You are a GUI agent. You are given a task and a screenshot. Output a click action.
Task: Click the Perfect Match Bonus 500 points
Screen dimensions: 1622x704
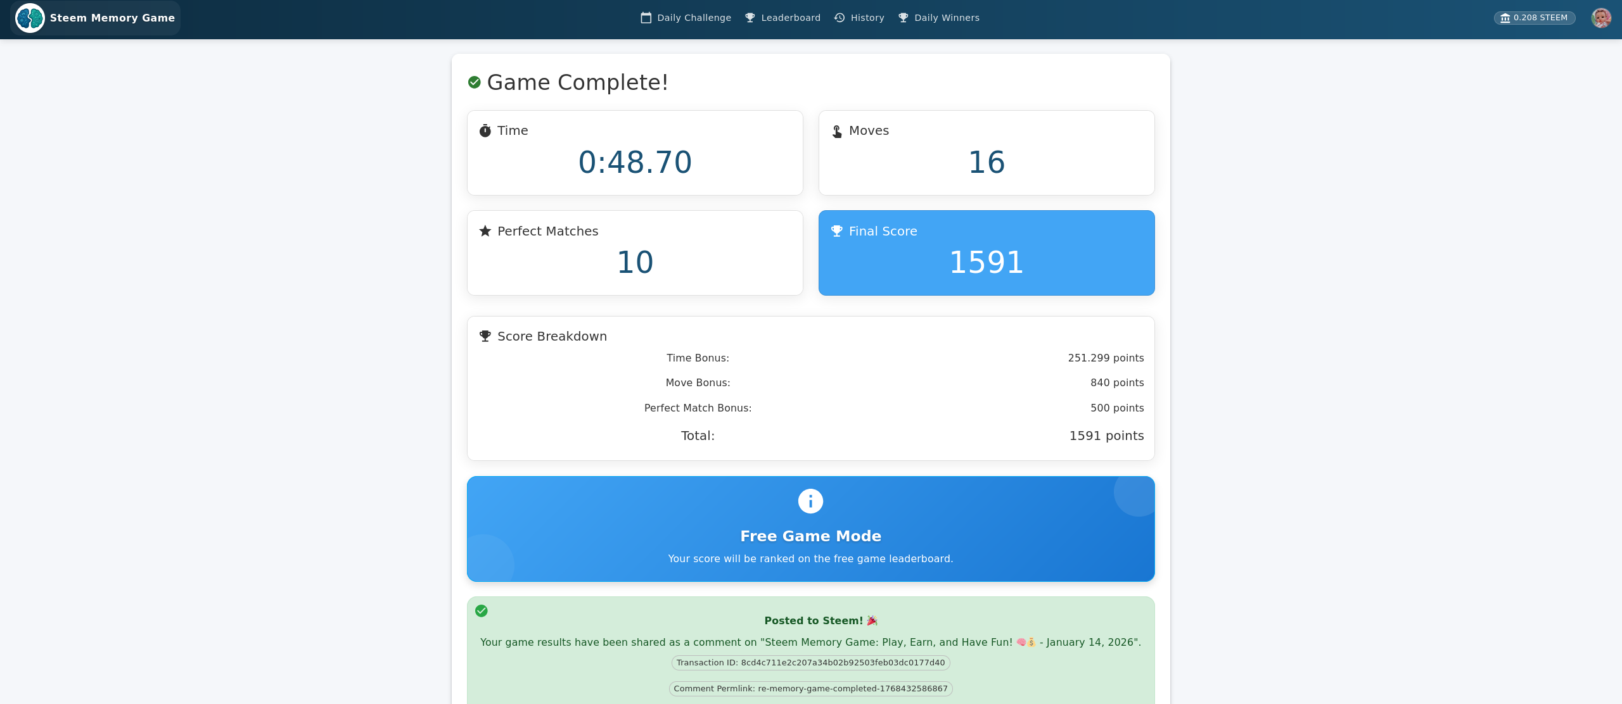(1117, 408)
